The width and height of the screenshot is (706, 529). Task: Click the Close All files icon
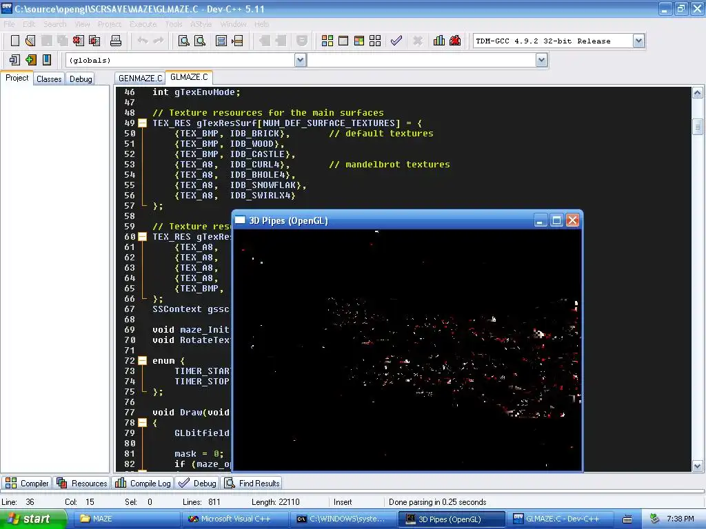pos(94,41)
